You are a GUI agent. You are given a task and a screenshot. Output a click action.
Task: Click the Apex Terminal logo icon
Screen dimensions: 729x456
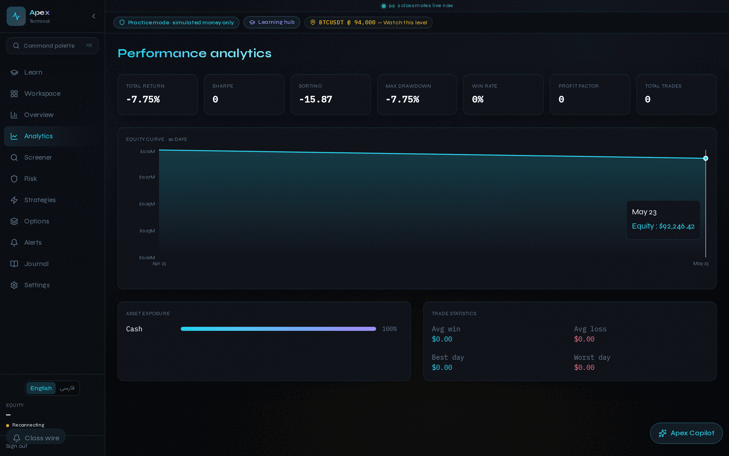point(16,16)
